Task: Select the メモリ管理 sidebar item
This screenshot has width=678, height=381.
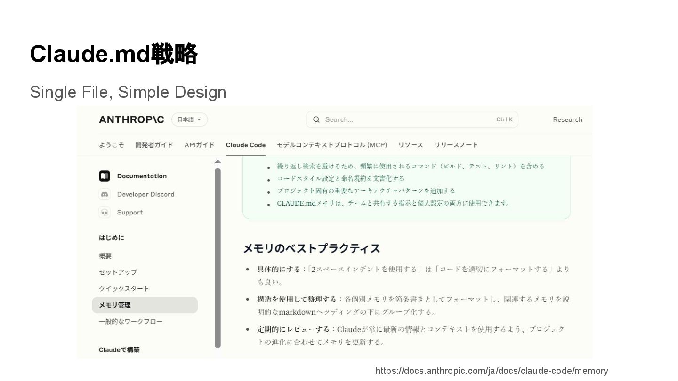Action: tap(145, 305)
